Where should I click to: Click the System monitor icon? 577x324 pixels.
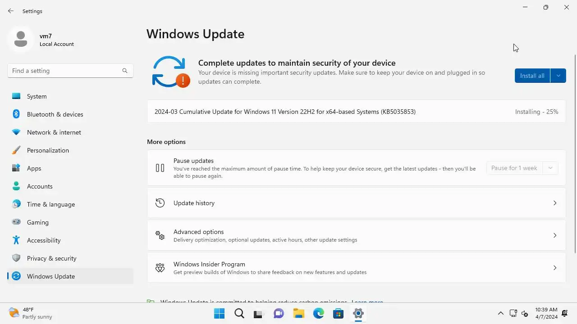(16, 96)
